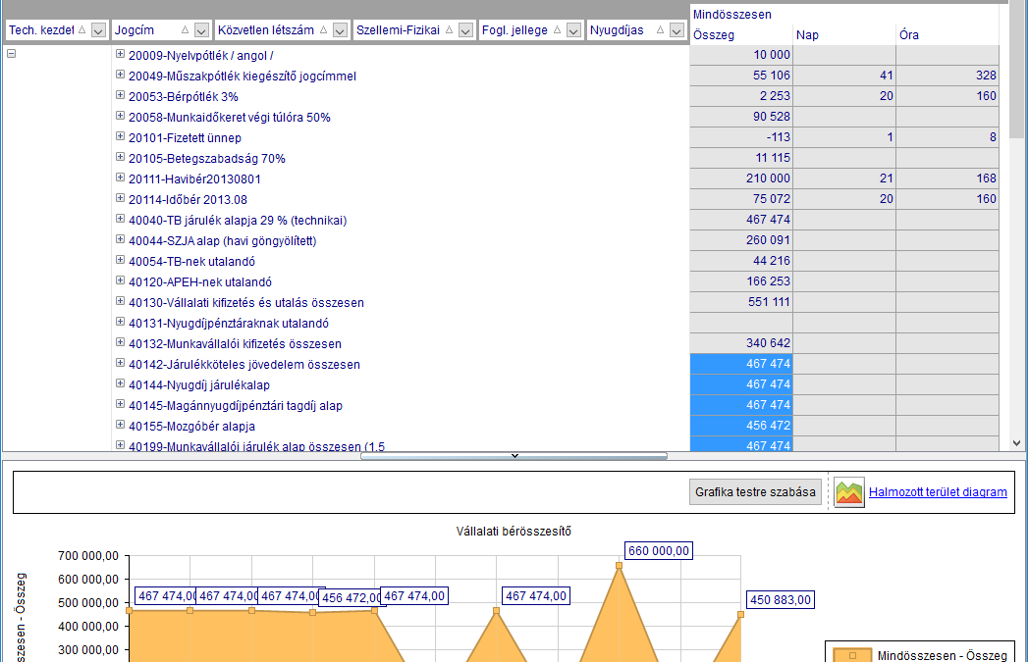Select the 166 253 Összeg cell
Screen dimensions: 1028x662
741,281
